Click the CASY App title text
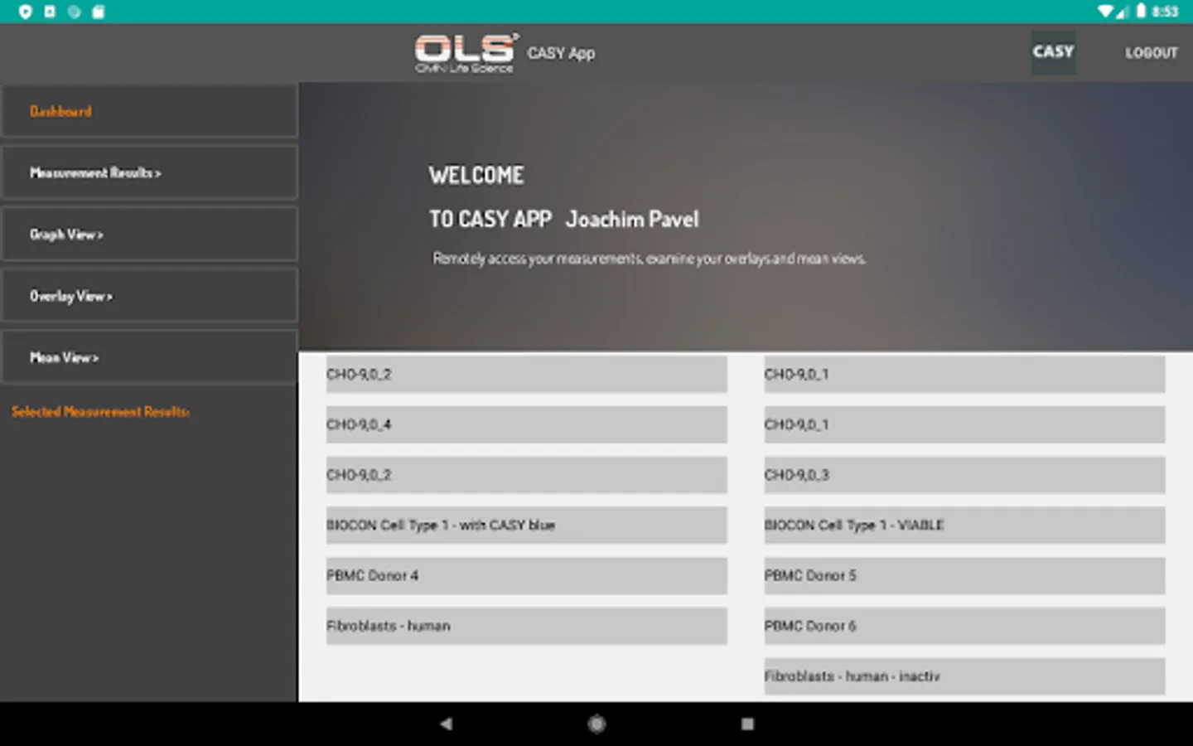The width and height of the screenshot is (1193, 746). pyautogui.click(x=561, y=53)
